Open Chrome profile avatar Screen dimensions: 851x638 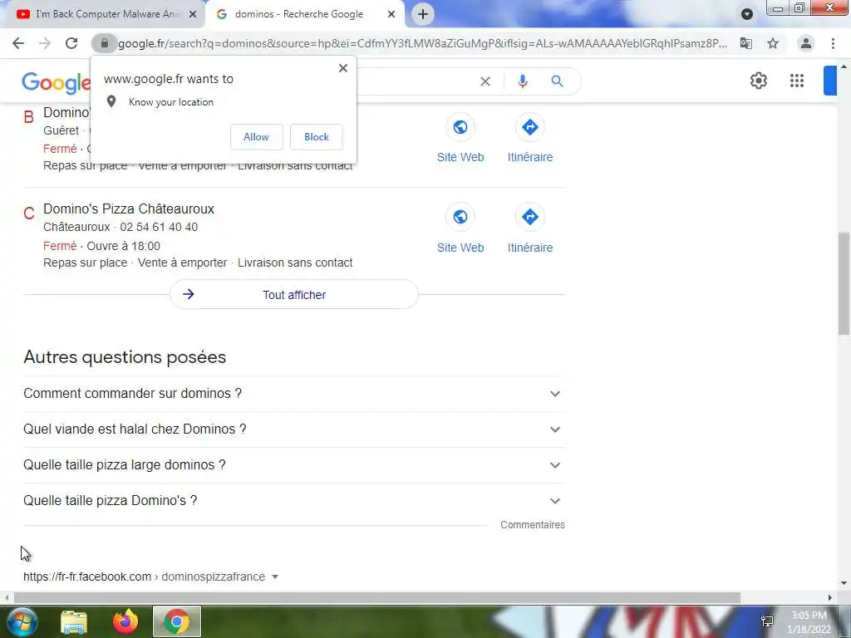(806, 43)
